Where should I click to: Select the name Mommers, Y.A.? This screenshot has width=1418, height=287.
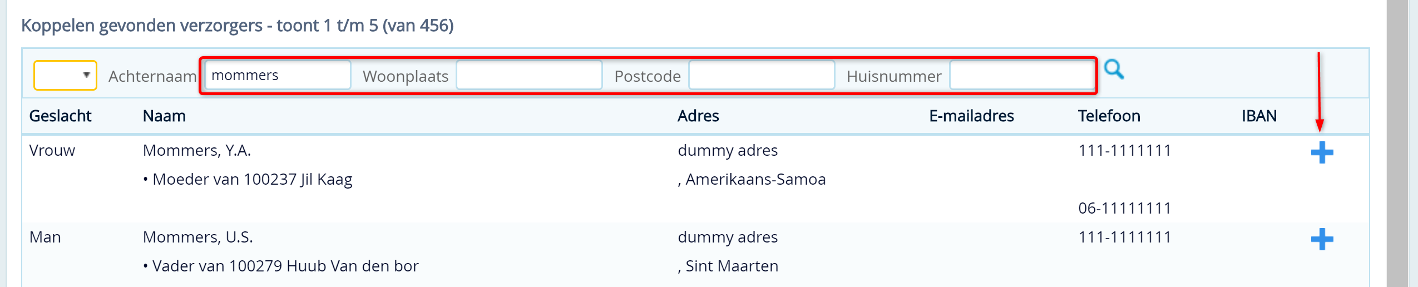(x=197, y=150)
